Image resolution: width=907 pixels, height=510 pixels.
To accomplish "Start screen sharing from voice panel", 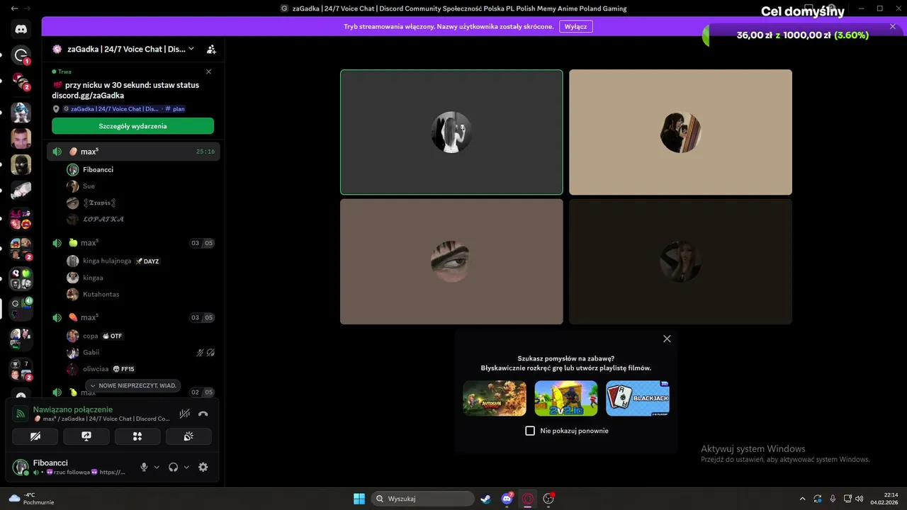I will [86, 436].
